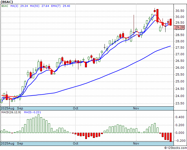The height and width of the screenshot is (150, 187).
Task: Click the 24.50 price axis label
Action: (180, 89)
